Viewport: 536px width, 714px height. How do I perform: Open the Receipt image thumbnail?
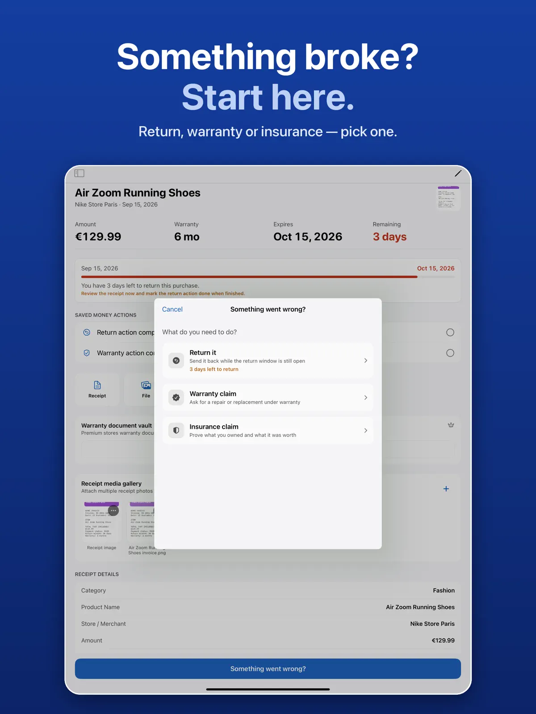(x=101, y=522)
